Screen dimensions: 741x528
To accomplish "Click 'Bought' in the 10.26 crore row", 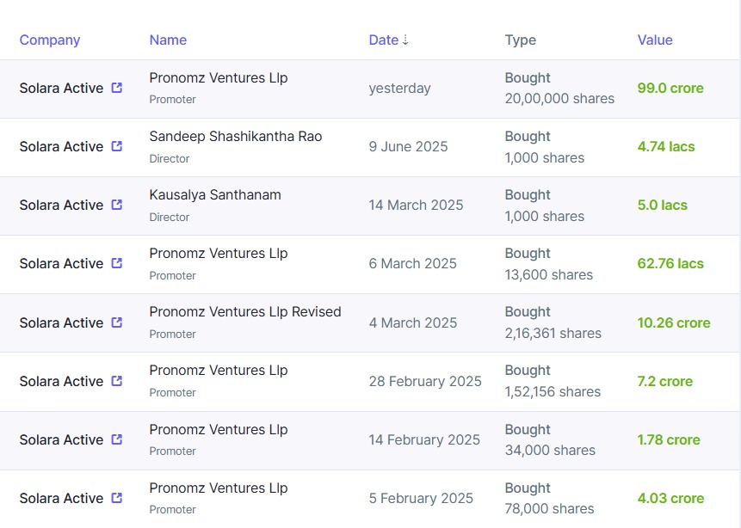I will point(528,312).
